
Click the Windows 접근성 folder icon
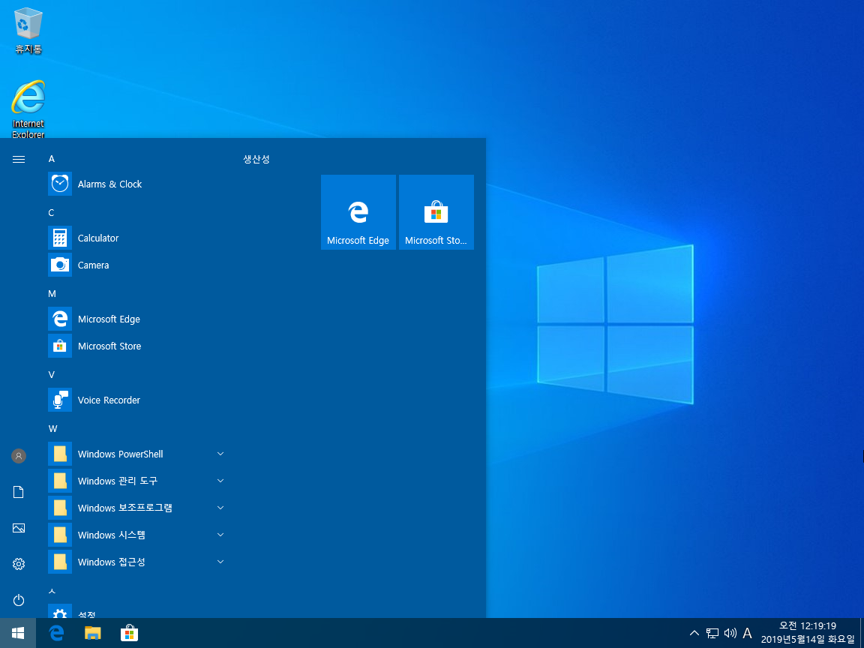pyautogui.click(x=59, y=562)
